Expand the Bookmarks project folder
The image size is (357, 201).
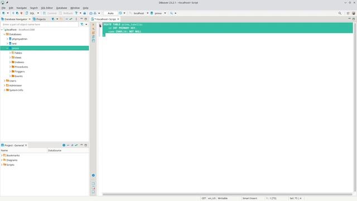click(2, 155)
